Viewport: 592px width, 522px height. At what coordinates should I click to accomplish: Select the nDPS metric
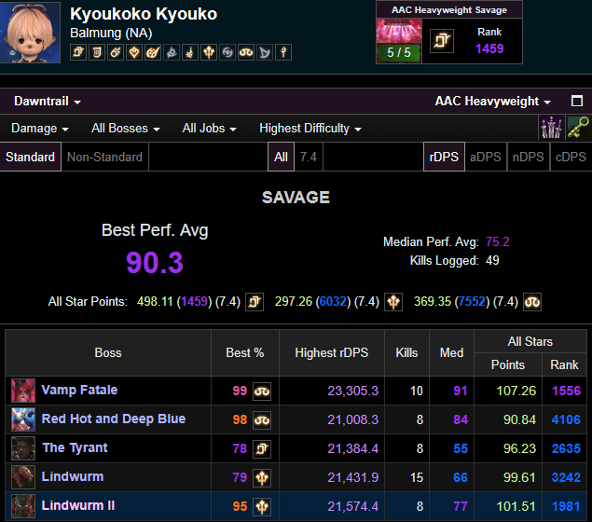pyautogui.click(x=528, y=157)
